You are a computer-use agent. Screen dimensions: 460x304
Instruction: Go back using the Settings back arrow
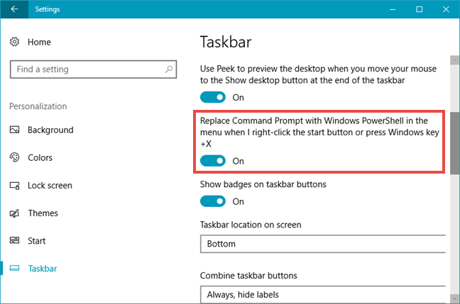pyautogui.click(x=14, y=9)
